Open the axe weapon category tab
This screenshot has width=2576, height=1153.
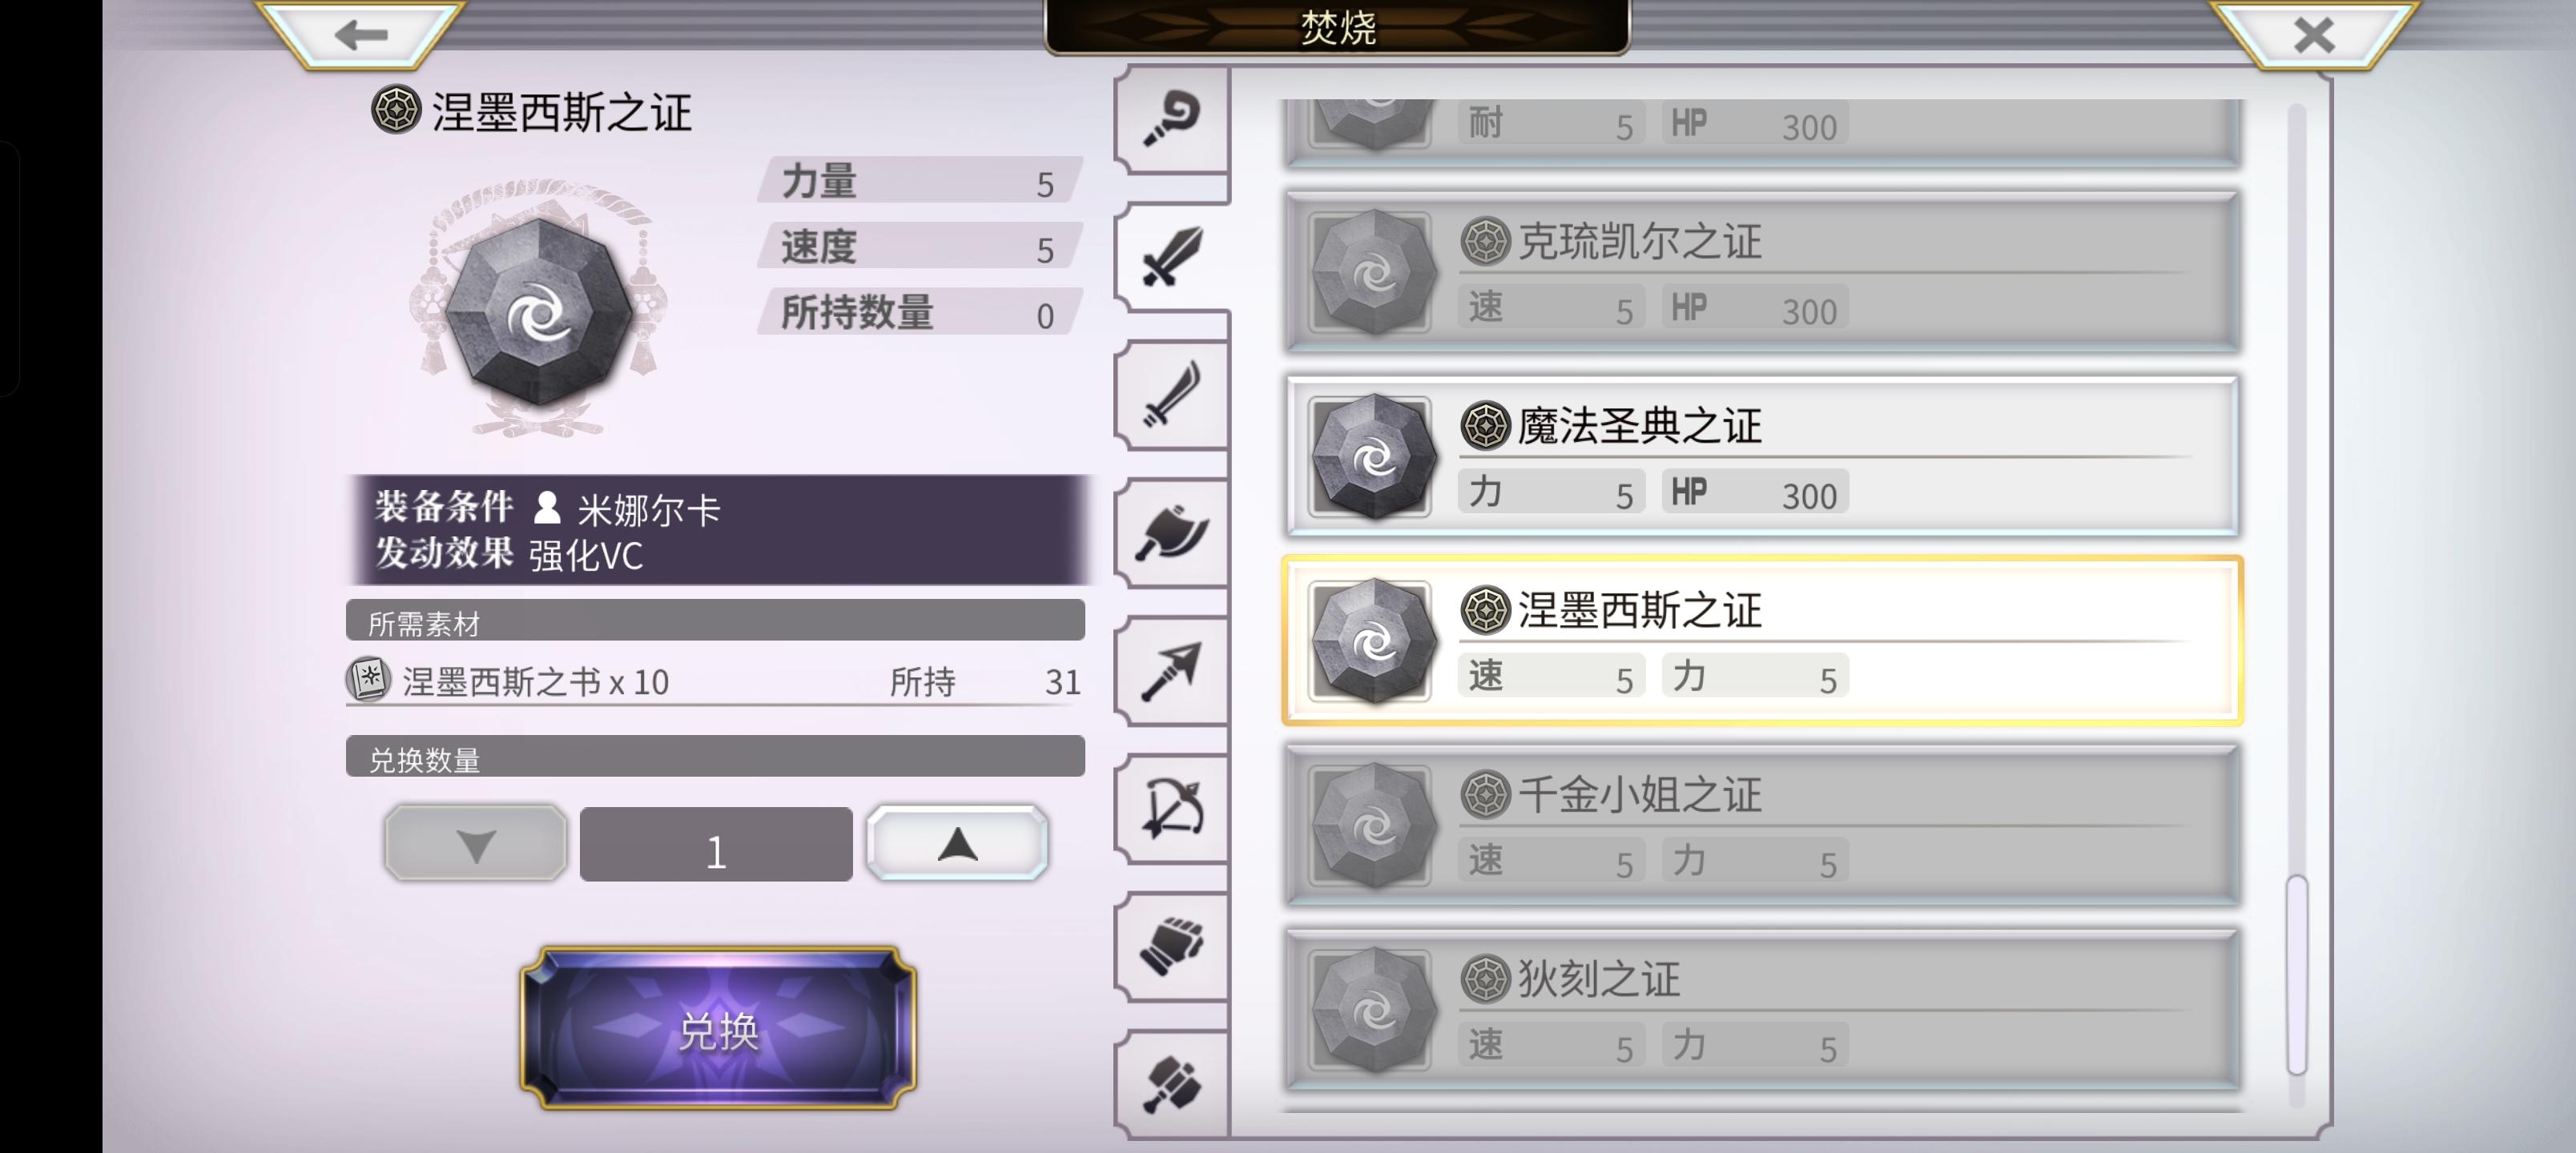[1171, 533]
